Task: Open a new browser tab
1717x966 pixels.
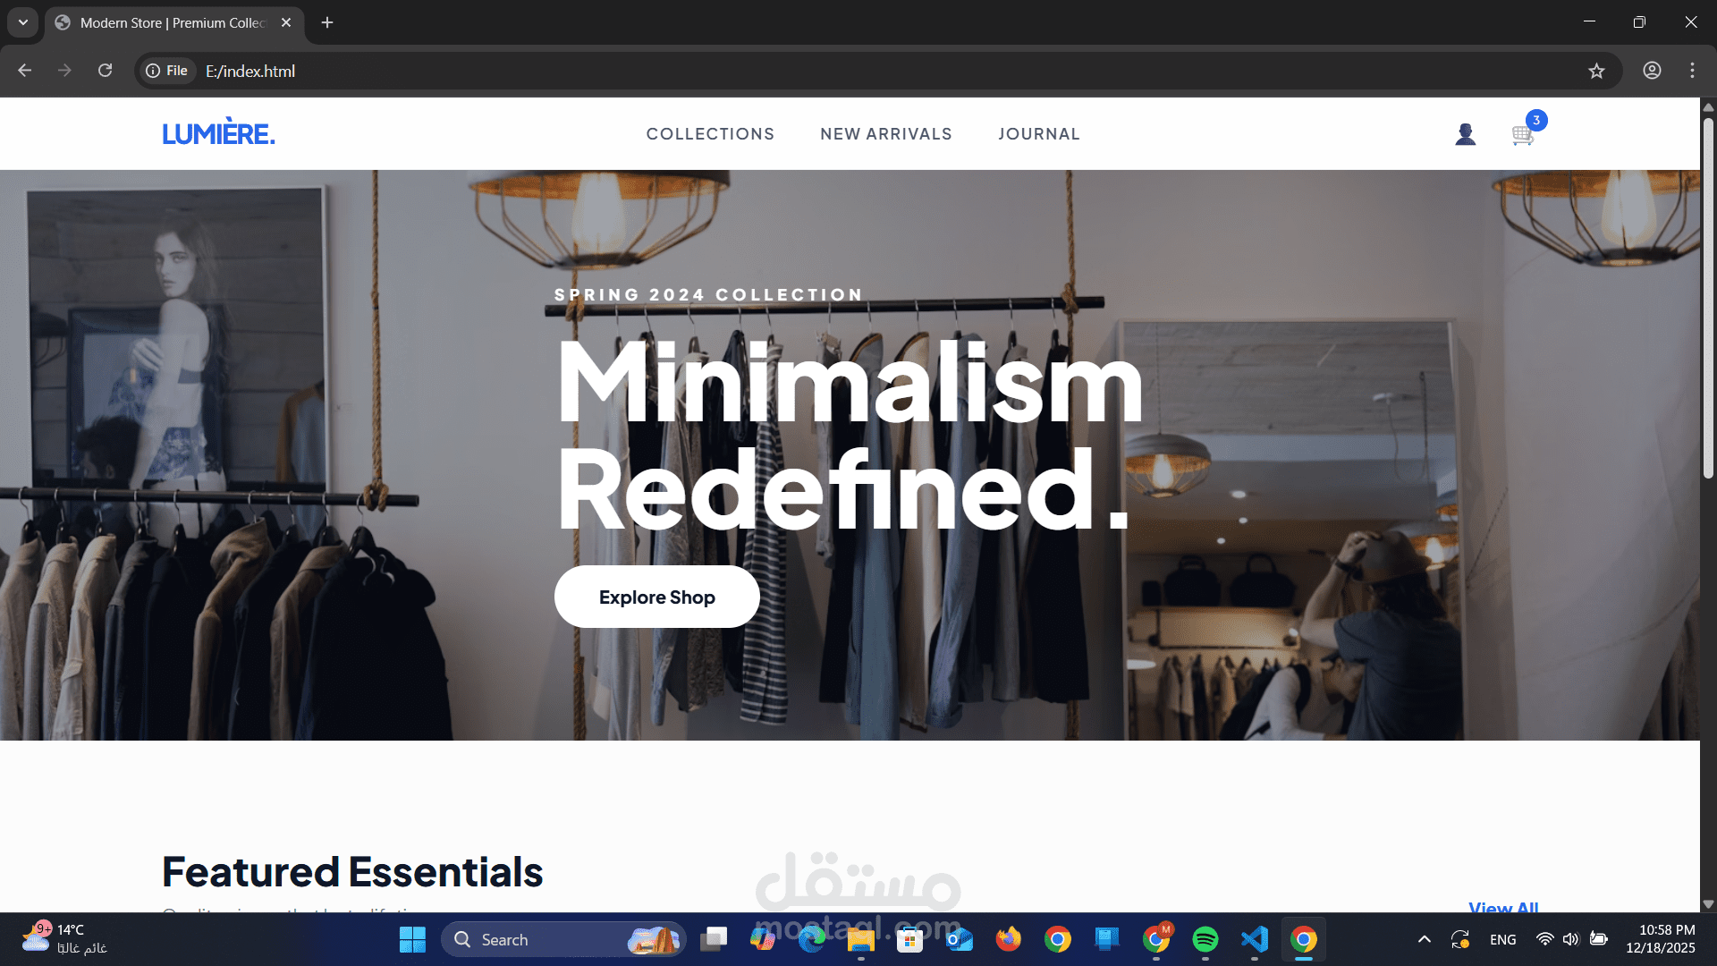Action: coord(327,22)
